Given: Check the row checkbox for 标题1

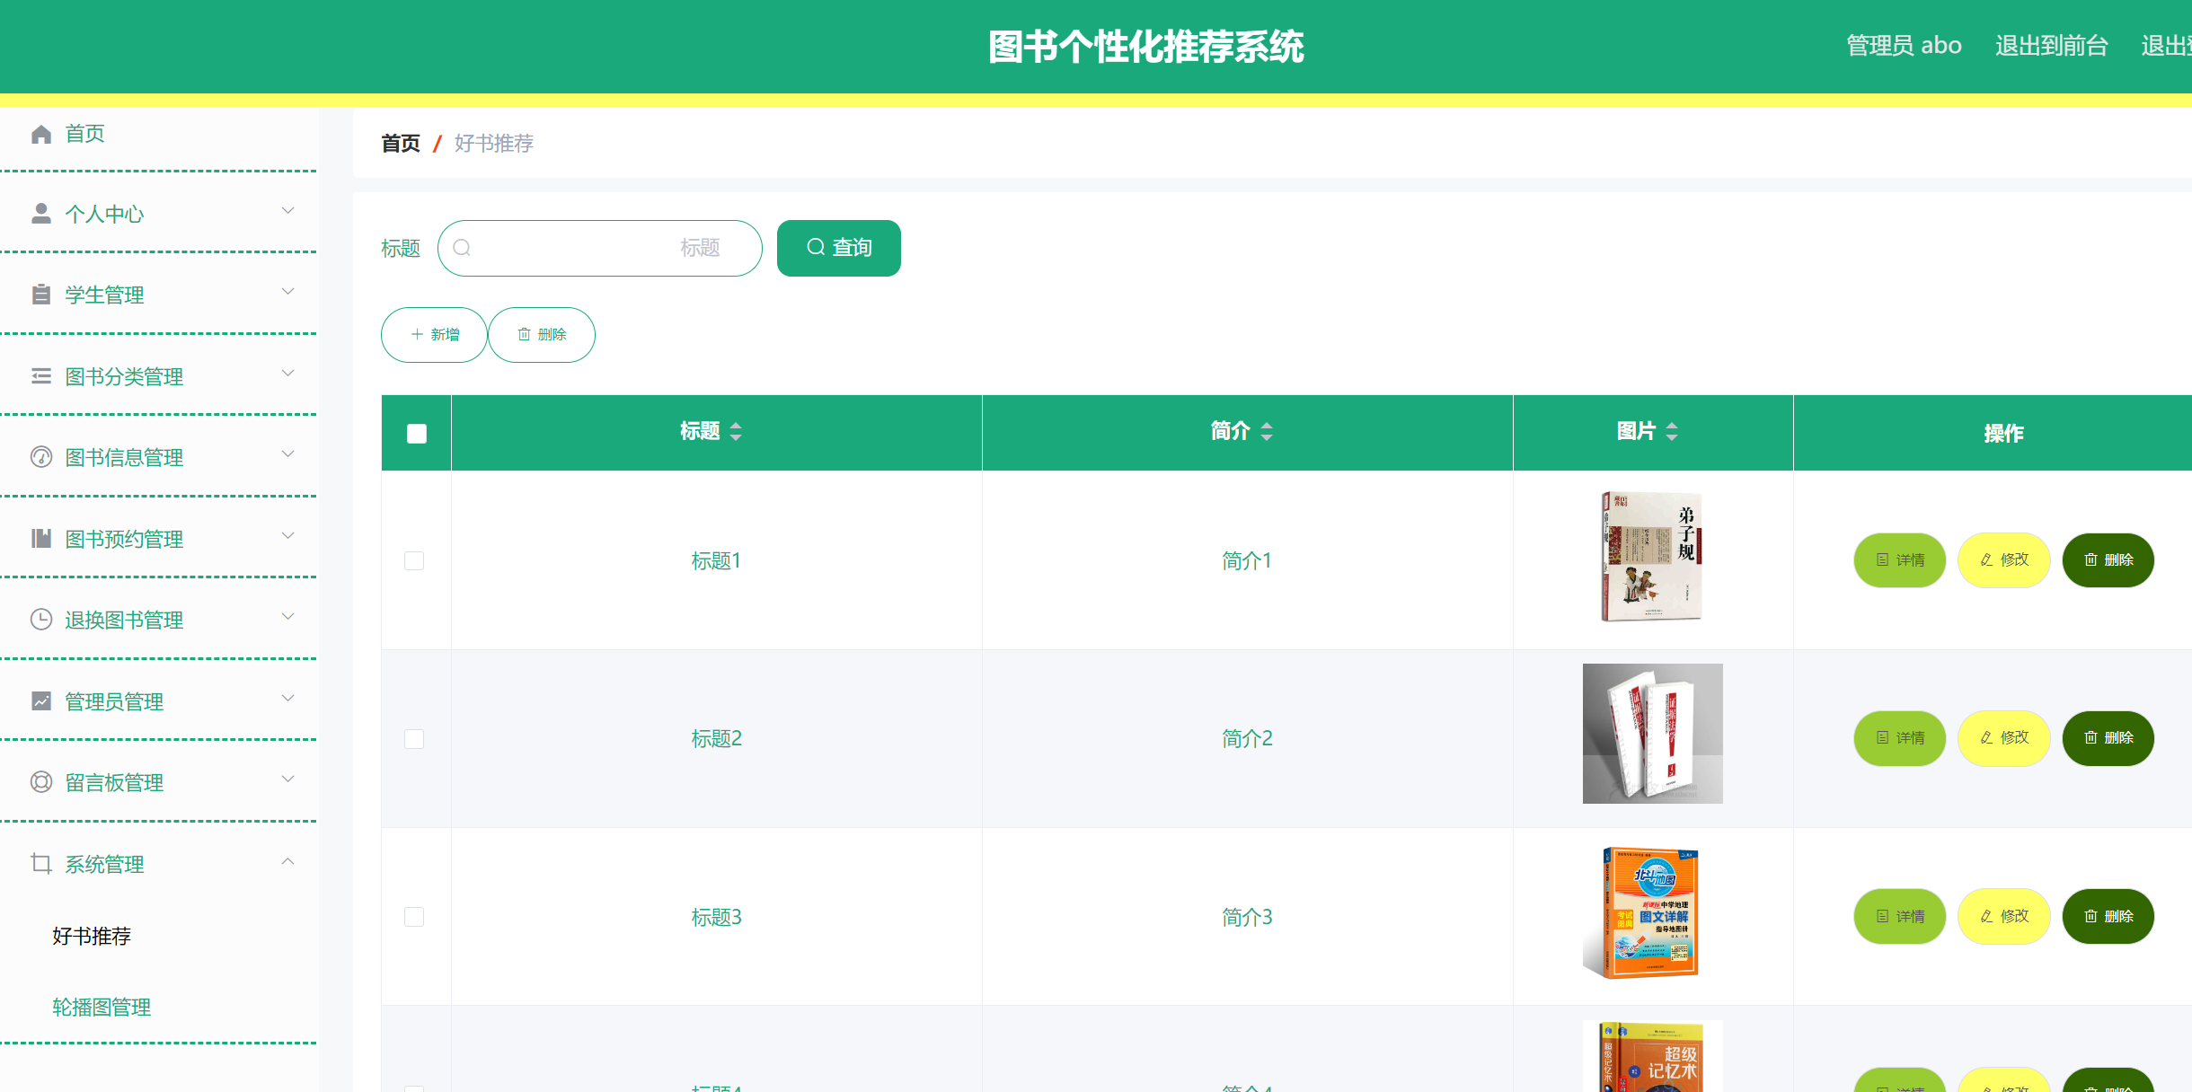Looking at the screenshot, I should pos(414,560).
